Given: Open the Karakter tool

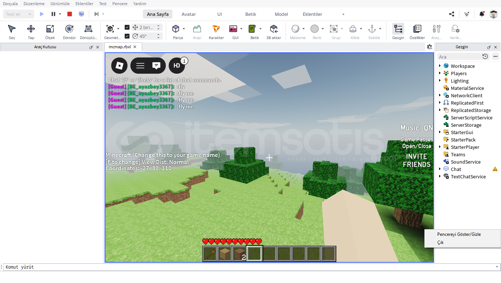Looking at the screenshot, I should tap(216, 32).
